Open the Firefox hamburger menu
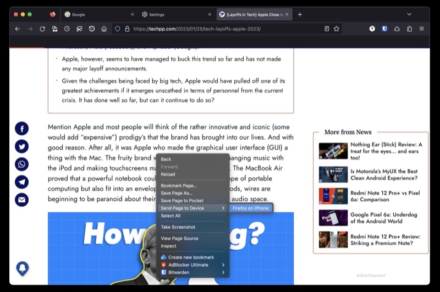The image size is (440, 292). pyautogui.click(x=421, y=29)
